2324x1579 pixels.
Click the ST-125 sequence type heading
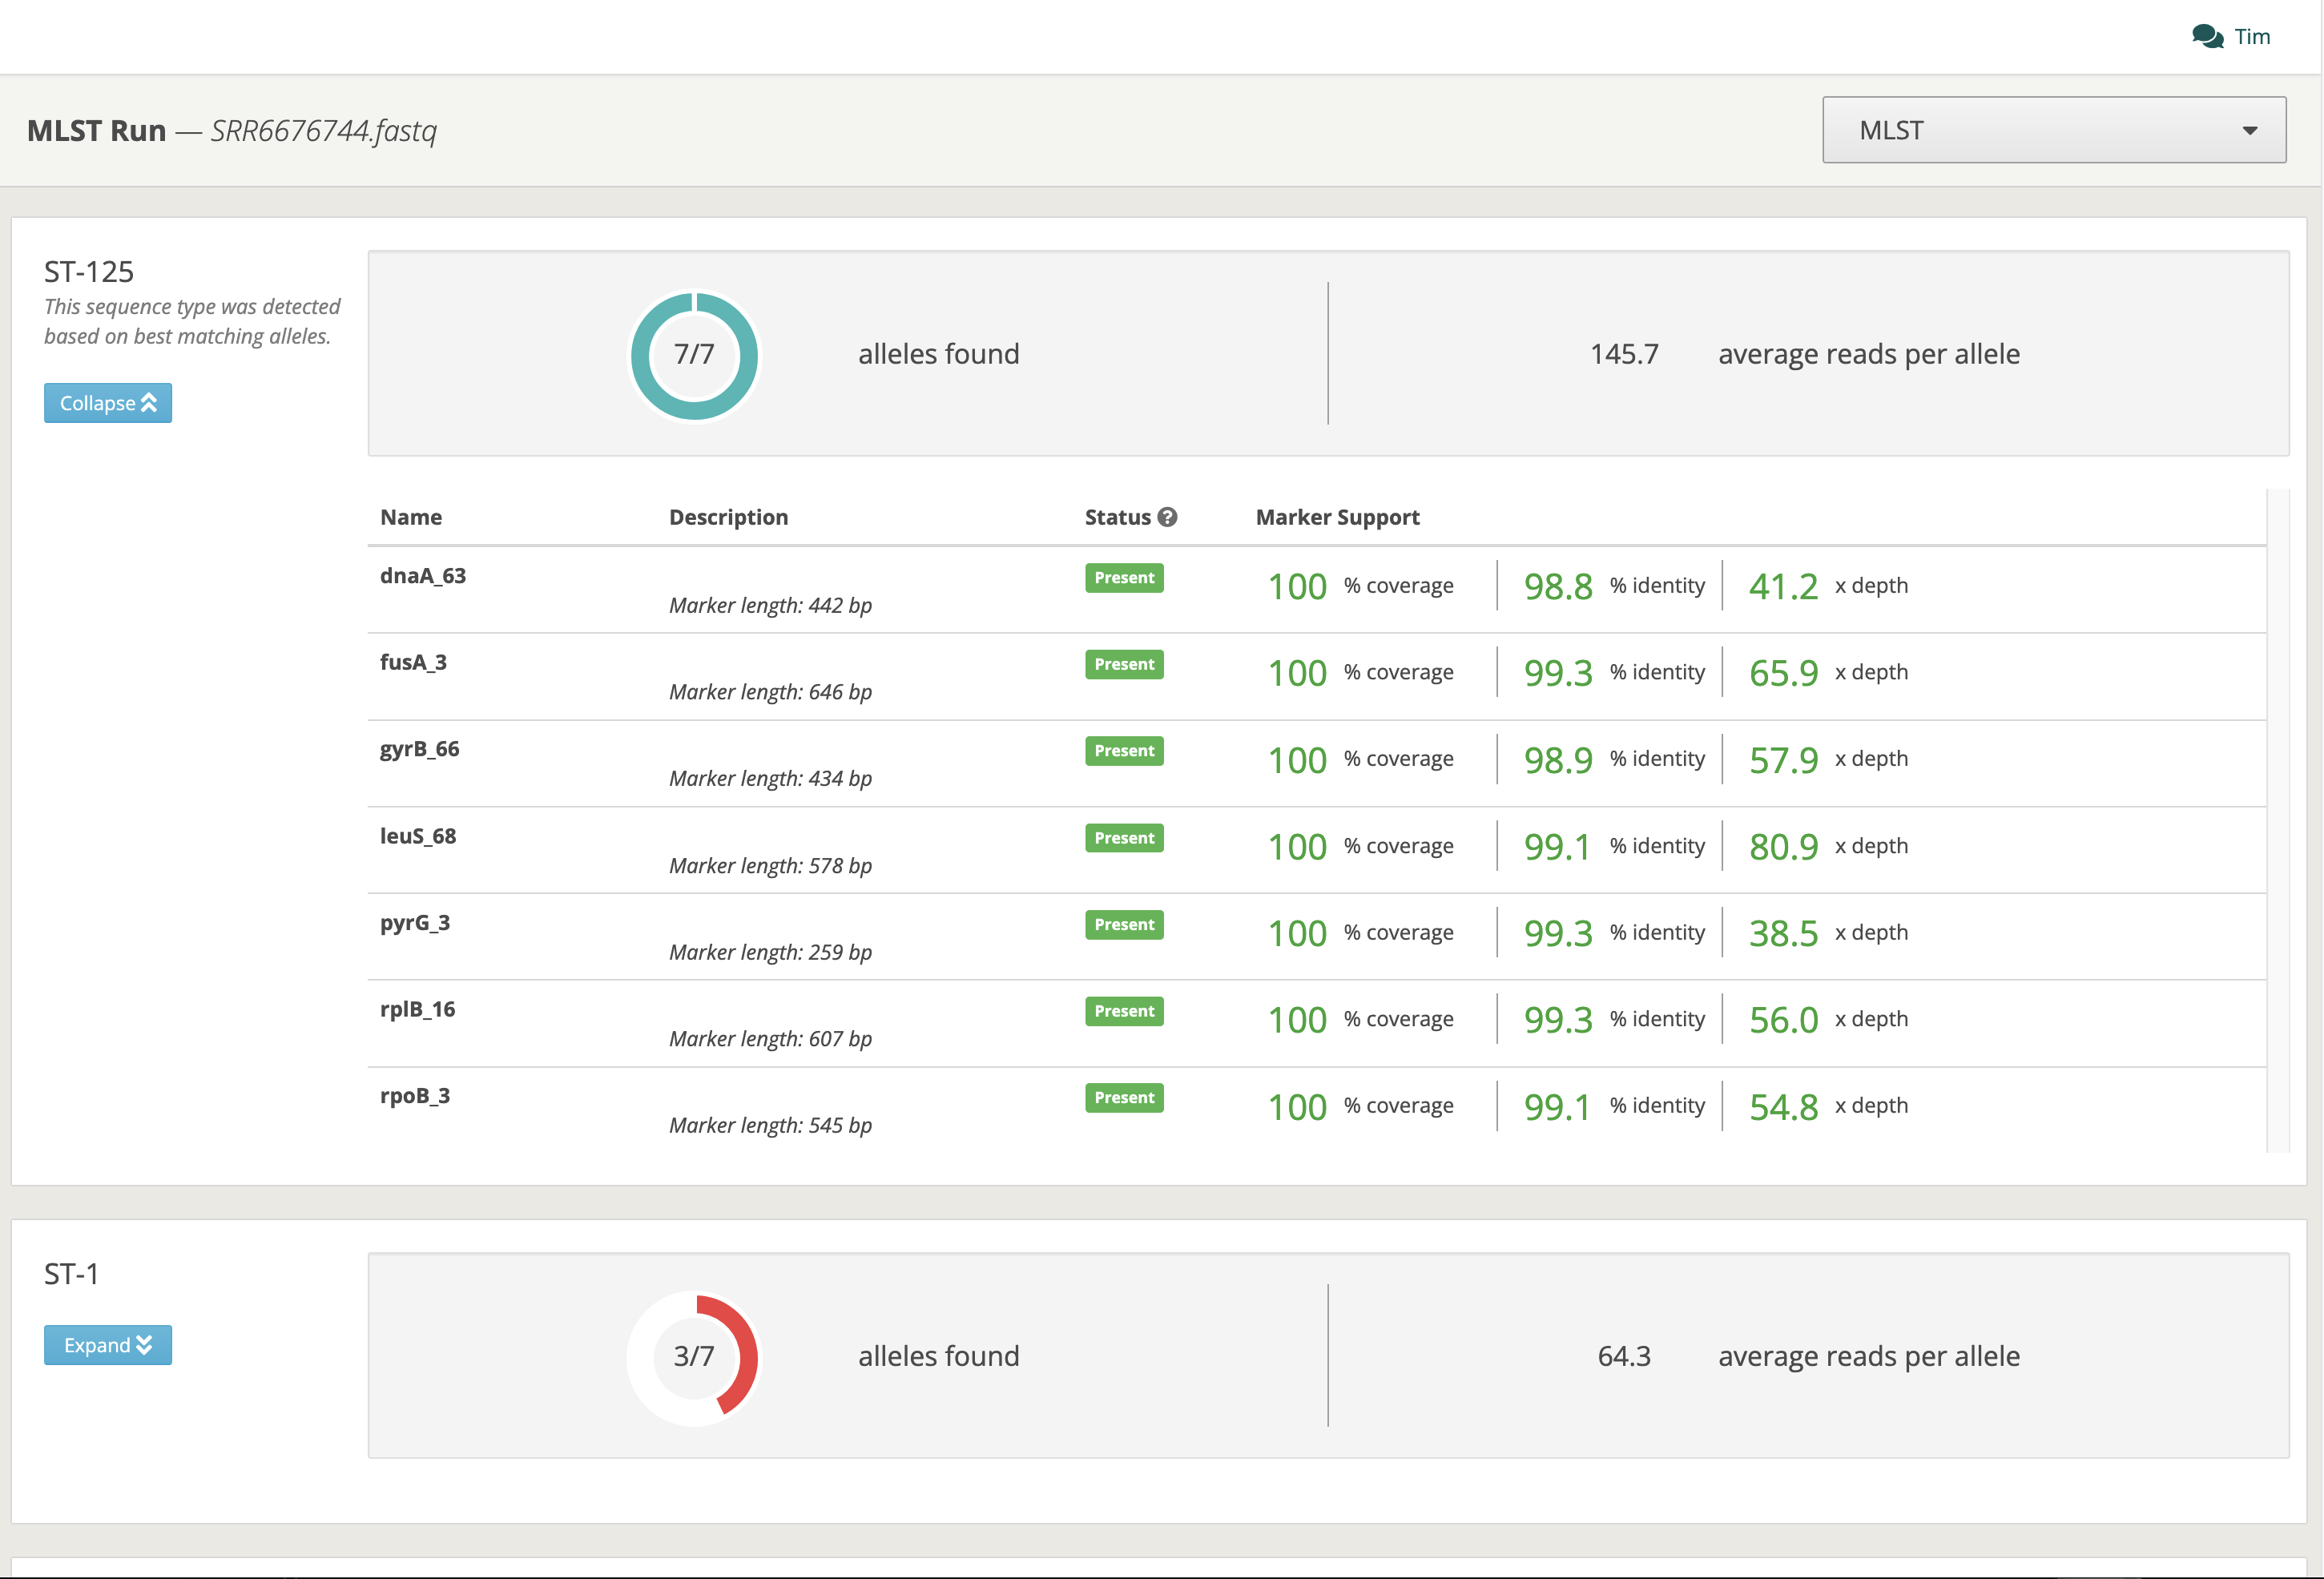[x=89, y=272]
